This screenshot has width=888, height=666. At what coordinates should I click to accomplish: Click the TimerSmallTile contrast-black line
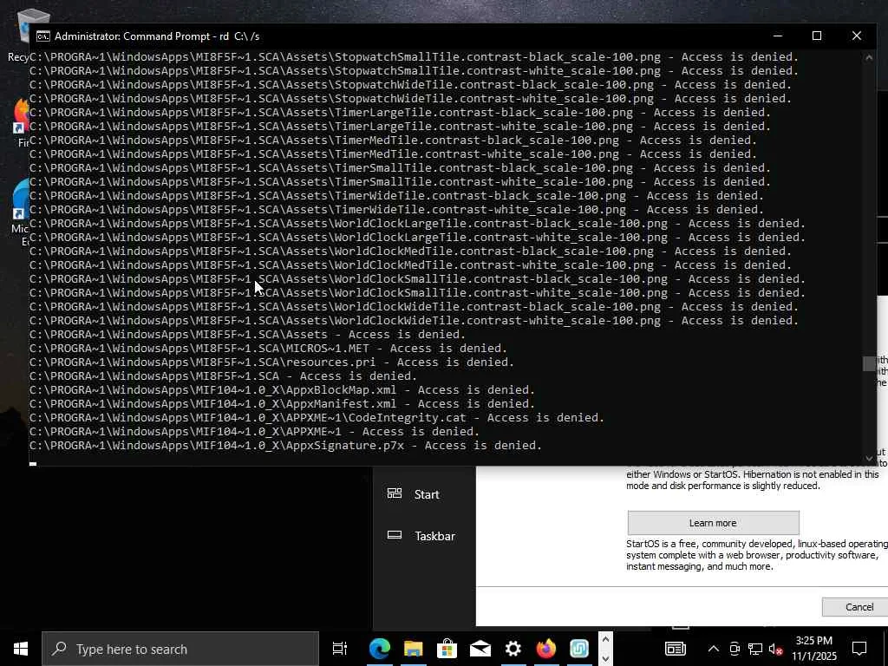(400, 167)
